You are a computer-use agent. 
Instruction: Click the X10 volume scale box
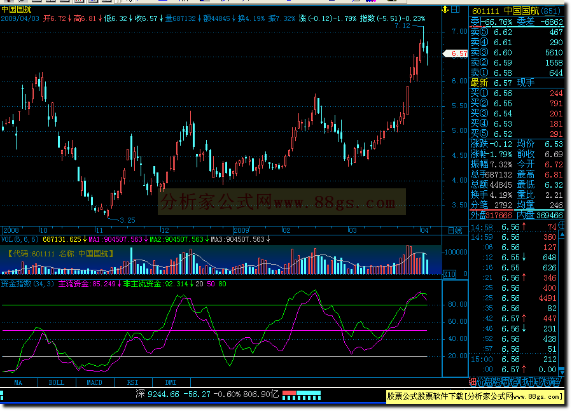pyautogui.click(x=449, y=274)
